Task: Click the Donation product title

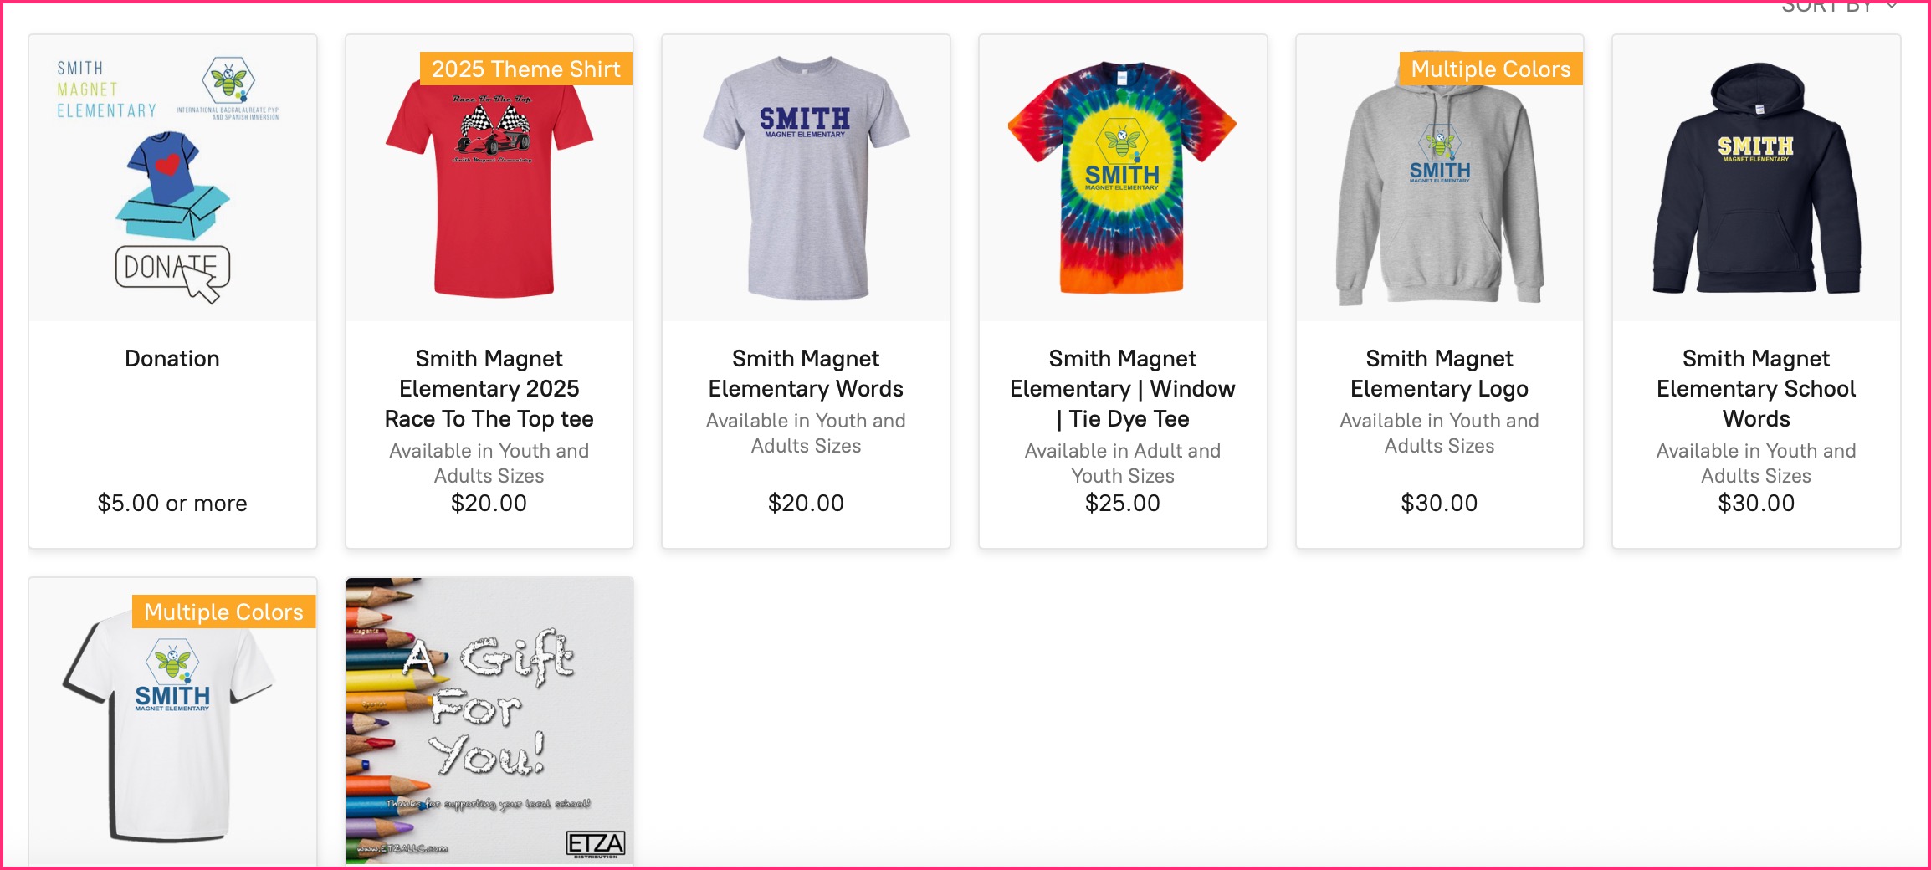Action: [x=172, y=359]
